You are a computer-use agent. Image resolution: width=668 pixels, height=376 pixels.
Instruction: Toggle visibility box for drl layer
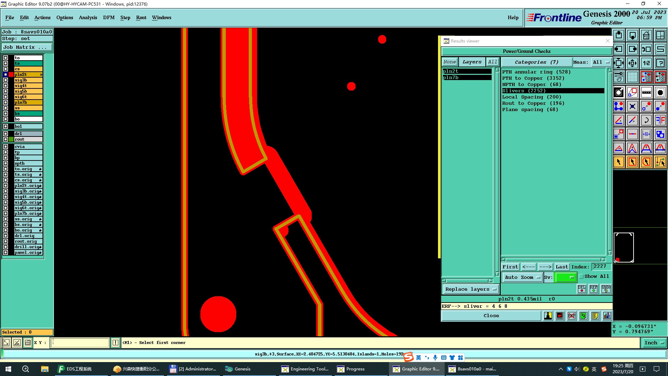pos(6,134)
